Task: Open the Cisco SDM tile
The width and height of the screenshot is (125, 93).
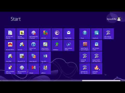Action: point(10,57)
